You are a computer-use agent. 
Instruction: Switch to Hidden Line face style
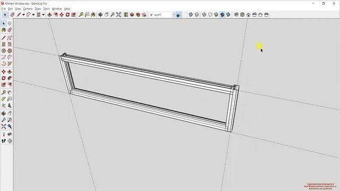(x=210, y=15)
